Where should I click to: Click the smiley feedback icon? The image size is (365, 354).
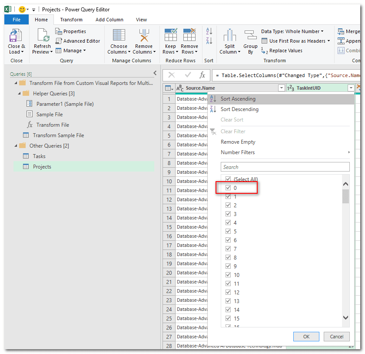point(22,10)
